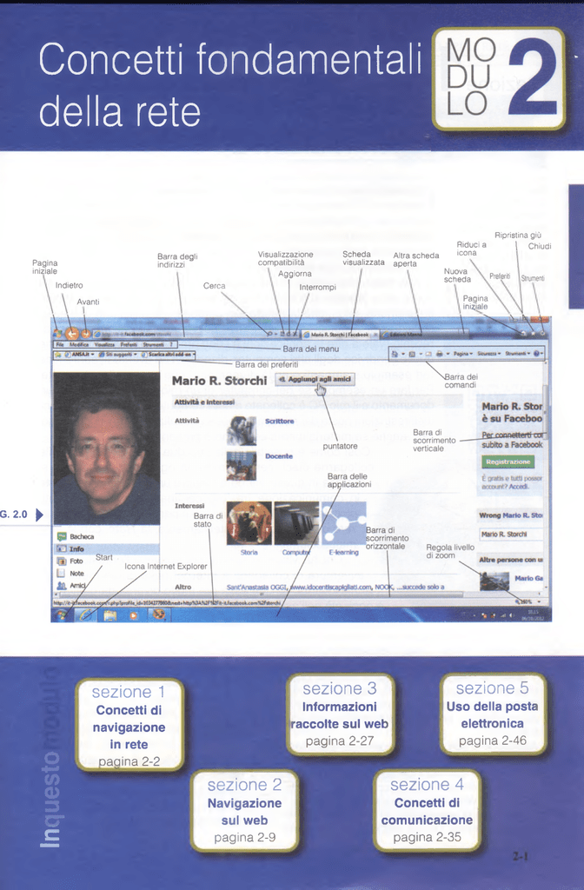This screenshot has width=584, height=890.
Task: Click the add-to-favorites-bar star icon
Action: tap(57, 355)
